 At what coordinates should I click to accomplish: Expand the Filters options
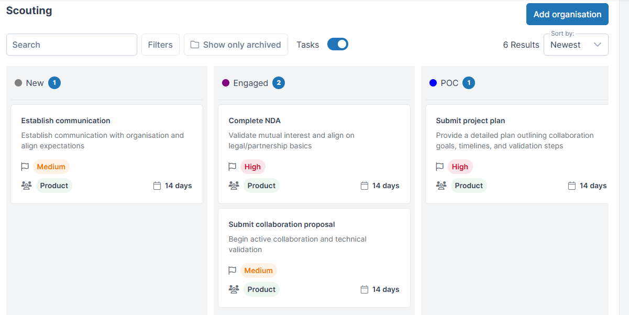coord(160,45)
